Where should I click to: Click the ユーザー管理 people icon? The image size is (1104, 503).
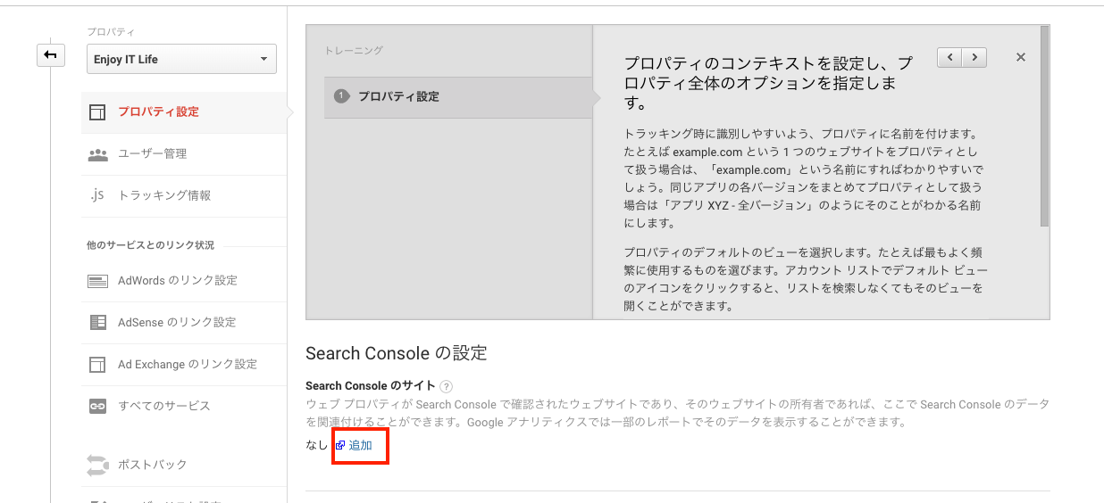97,154
